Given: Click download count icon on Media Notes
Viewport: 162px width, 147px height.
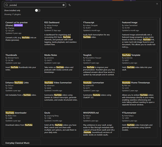Looking at the screenshot, I should [x=45, y=61].
